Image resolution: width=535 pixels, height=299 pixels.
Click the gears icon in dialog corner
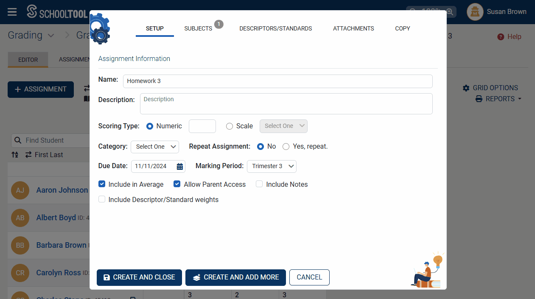click(100, 29)
